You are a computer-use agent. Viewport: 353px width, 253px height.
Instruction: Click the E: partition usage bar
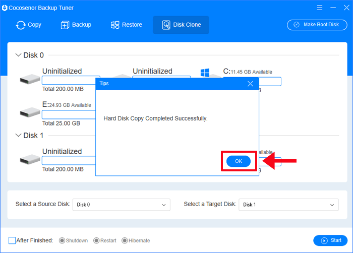click(x=69, y=114)
